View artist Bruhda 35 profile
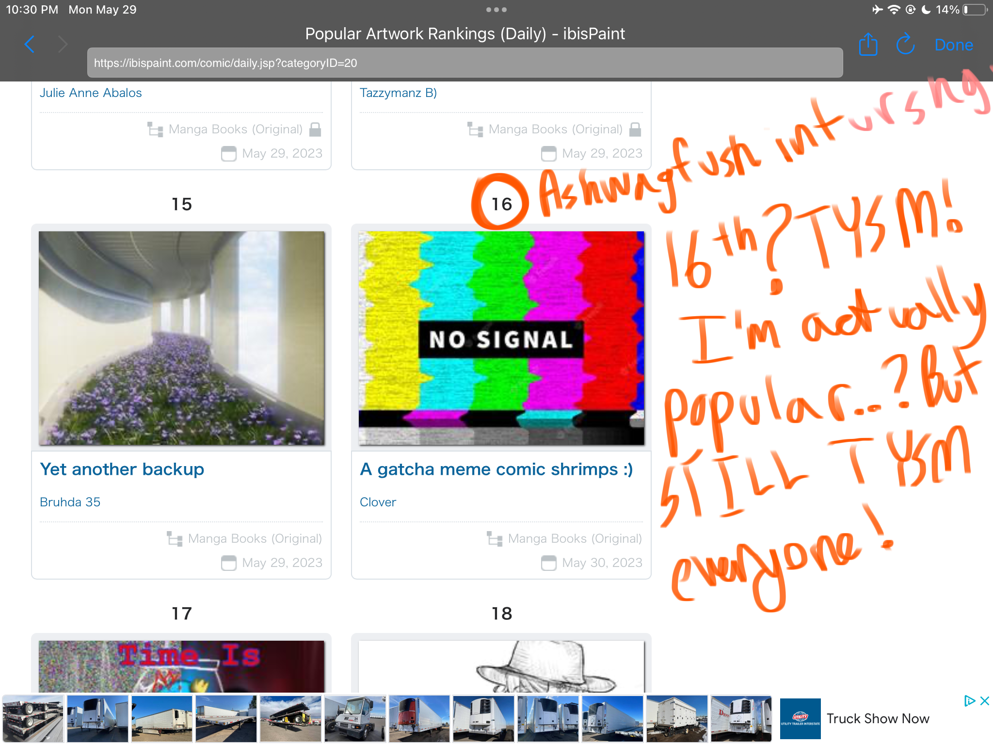Screen dimensions: 993x745 coord(70,502)
